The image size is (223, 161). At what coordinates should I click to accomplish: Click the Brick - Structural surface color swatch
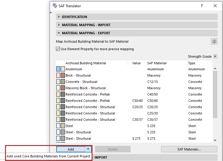click(63, 75)
